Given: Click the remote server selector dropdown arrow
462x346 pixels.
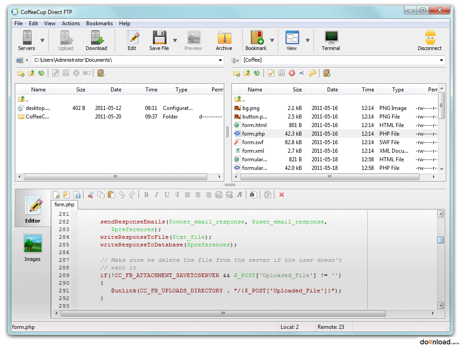Looking at the screenshot, I should tap(237, 61).
